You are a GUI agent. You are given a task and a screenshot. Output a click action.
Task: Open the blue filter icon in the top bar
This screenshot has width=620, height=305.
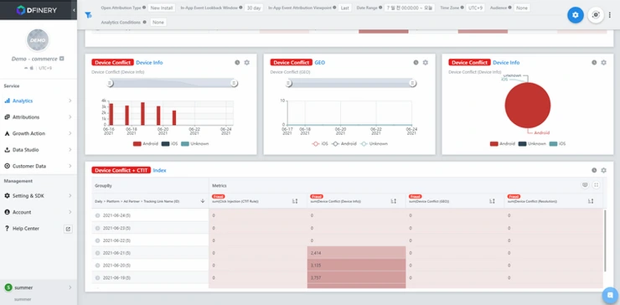pos(88,15)
